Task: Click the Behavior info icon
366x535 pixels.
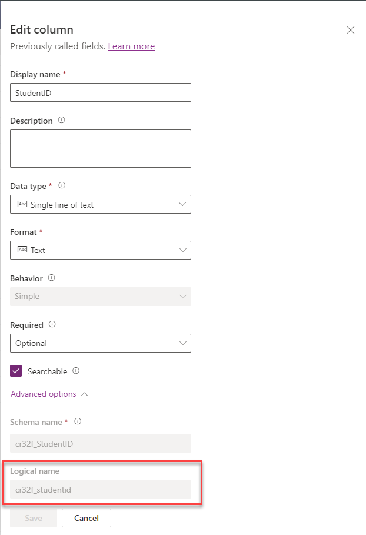Action: click(53, 278)
